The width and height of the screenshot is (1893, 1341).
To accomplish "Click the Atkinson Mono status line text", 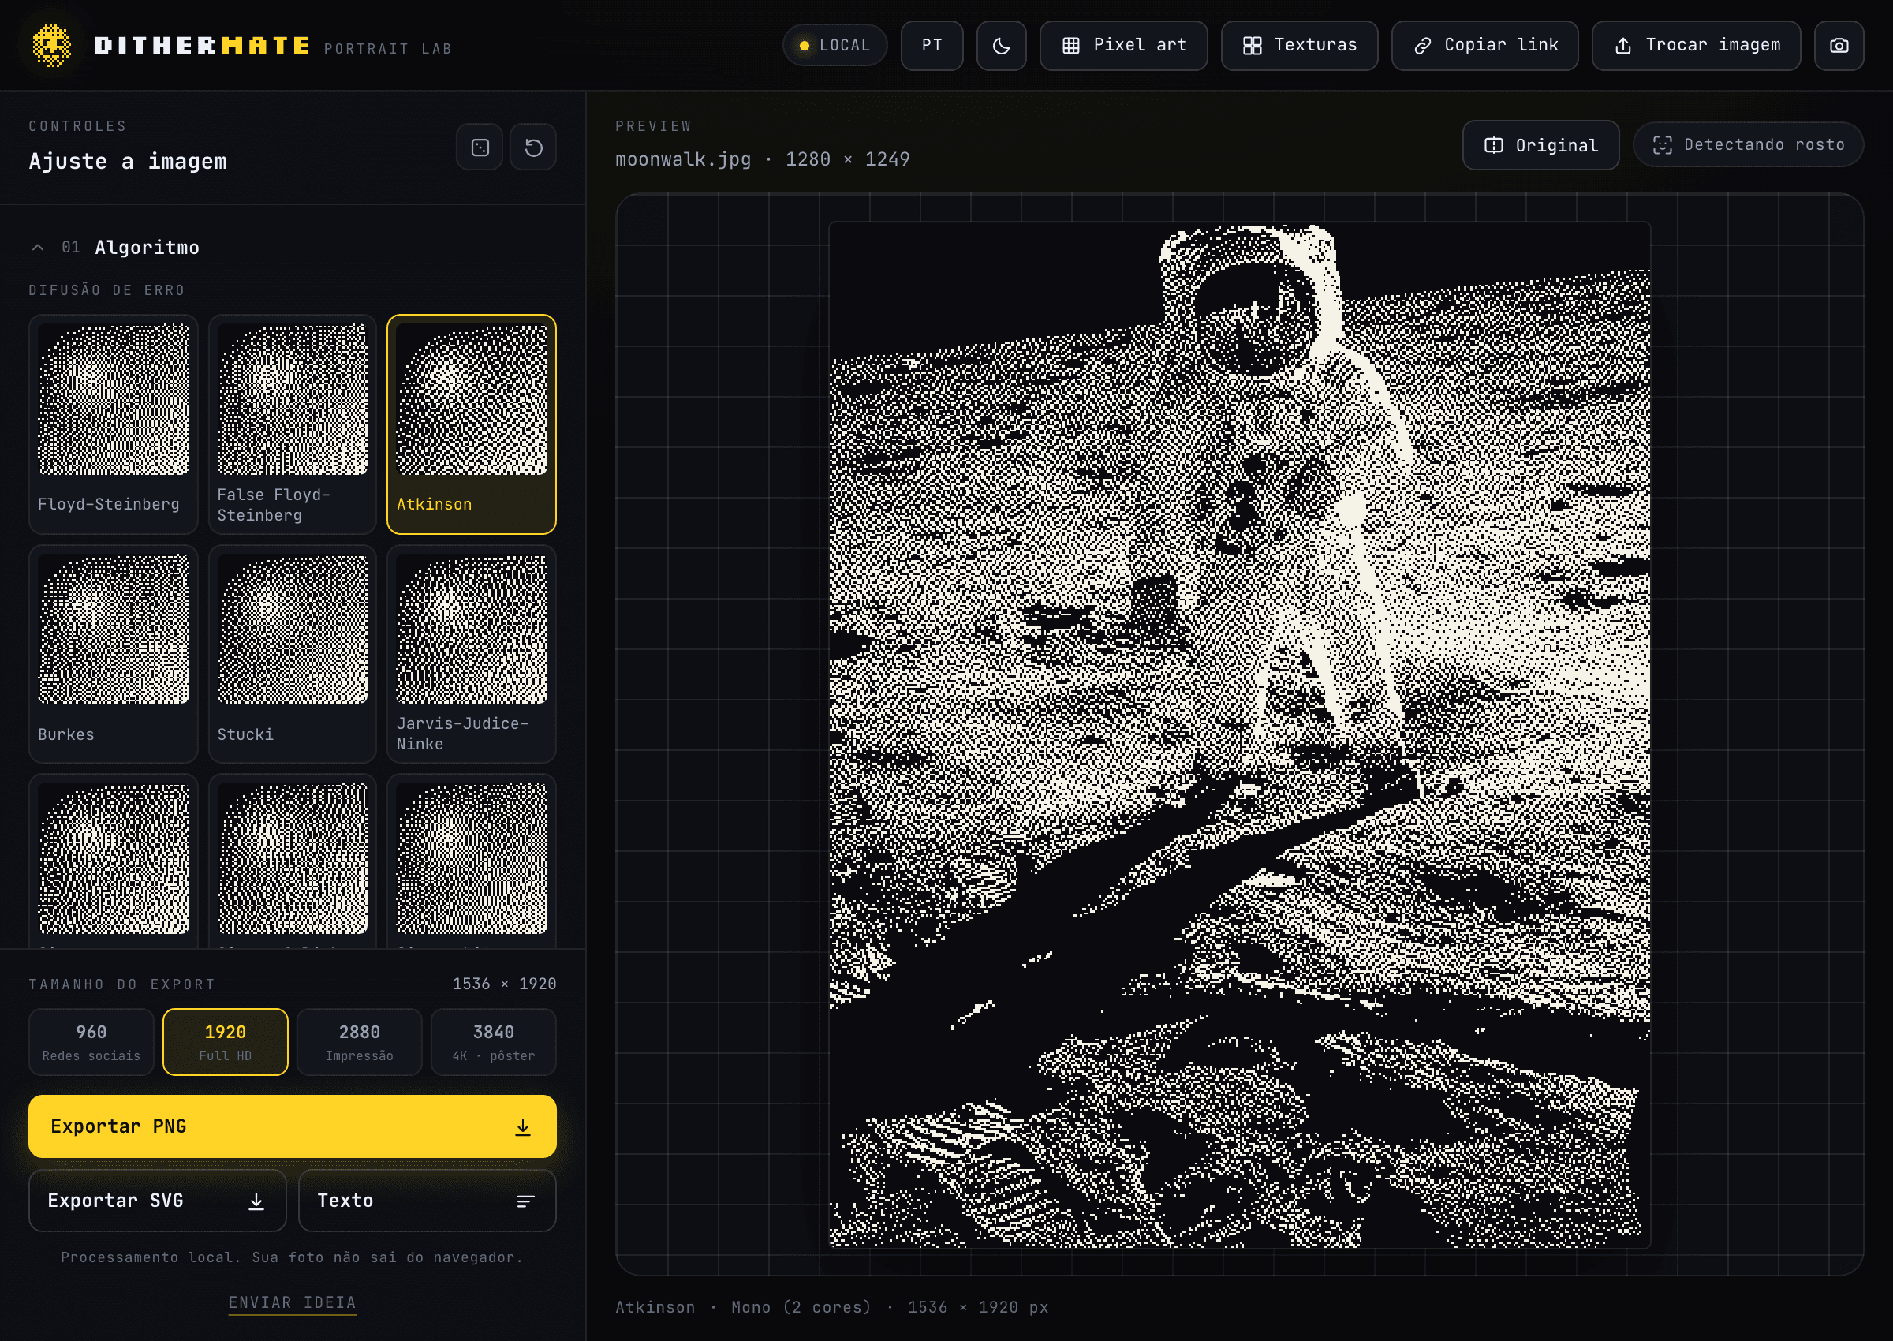I will tap(831, 1307).
